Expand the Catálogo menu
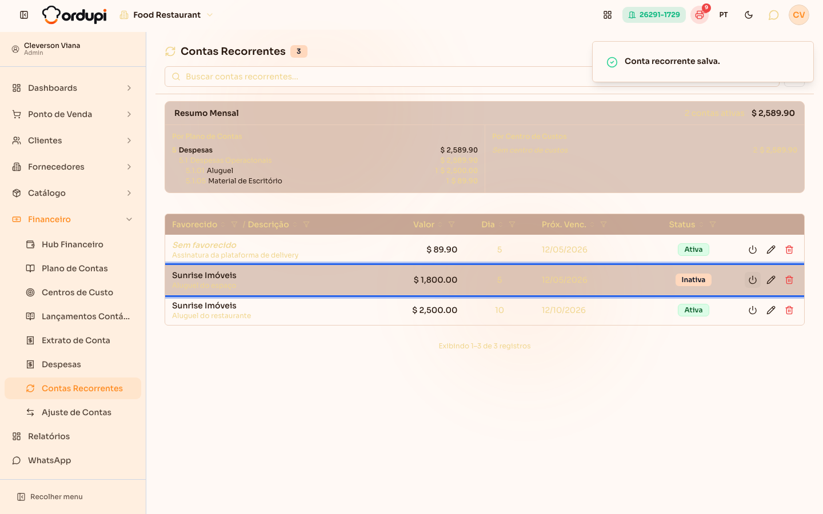 coord(73,193)
